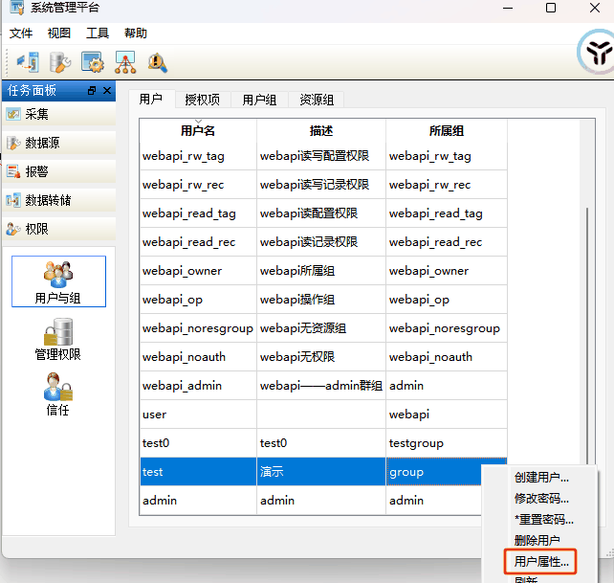The height and width of the screenshot is (583, 614).
Task: Open the 文件 menu
Action: [x=21, y=34]
